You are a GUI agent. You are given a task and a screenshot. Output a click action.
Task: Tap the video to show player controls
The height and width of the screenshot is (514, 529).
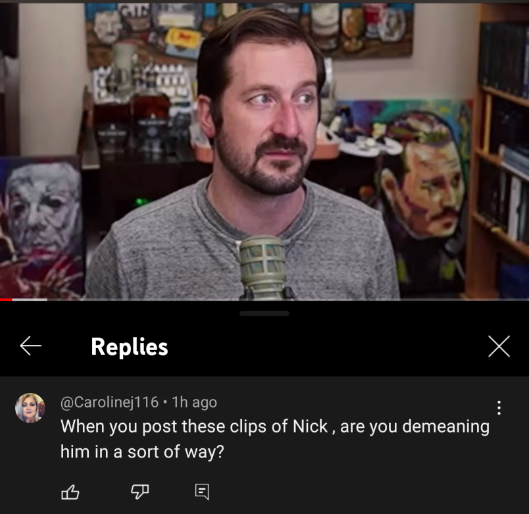coord(264,151)
